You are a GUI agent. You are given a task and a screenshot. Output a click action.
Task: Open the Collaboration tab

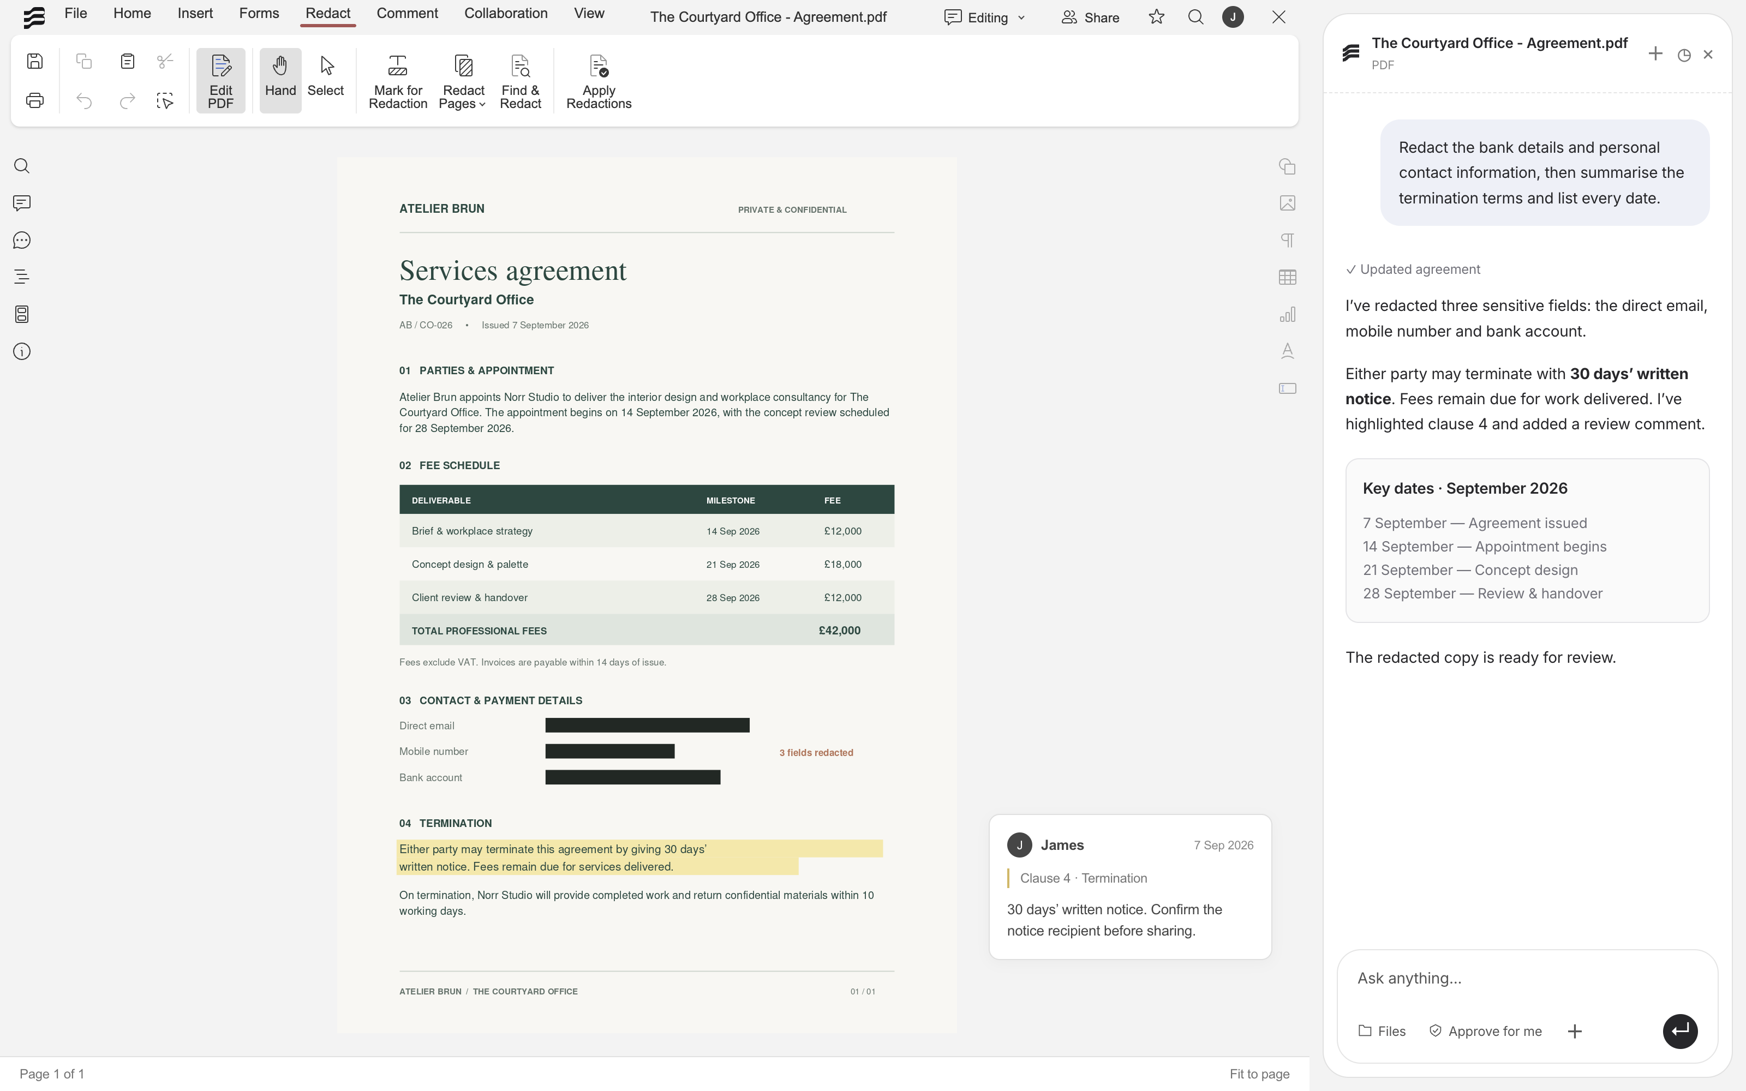(x=506, y=14)
